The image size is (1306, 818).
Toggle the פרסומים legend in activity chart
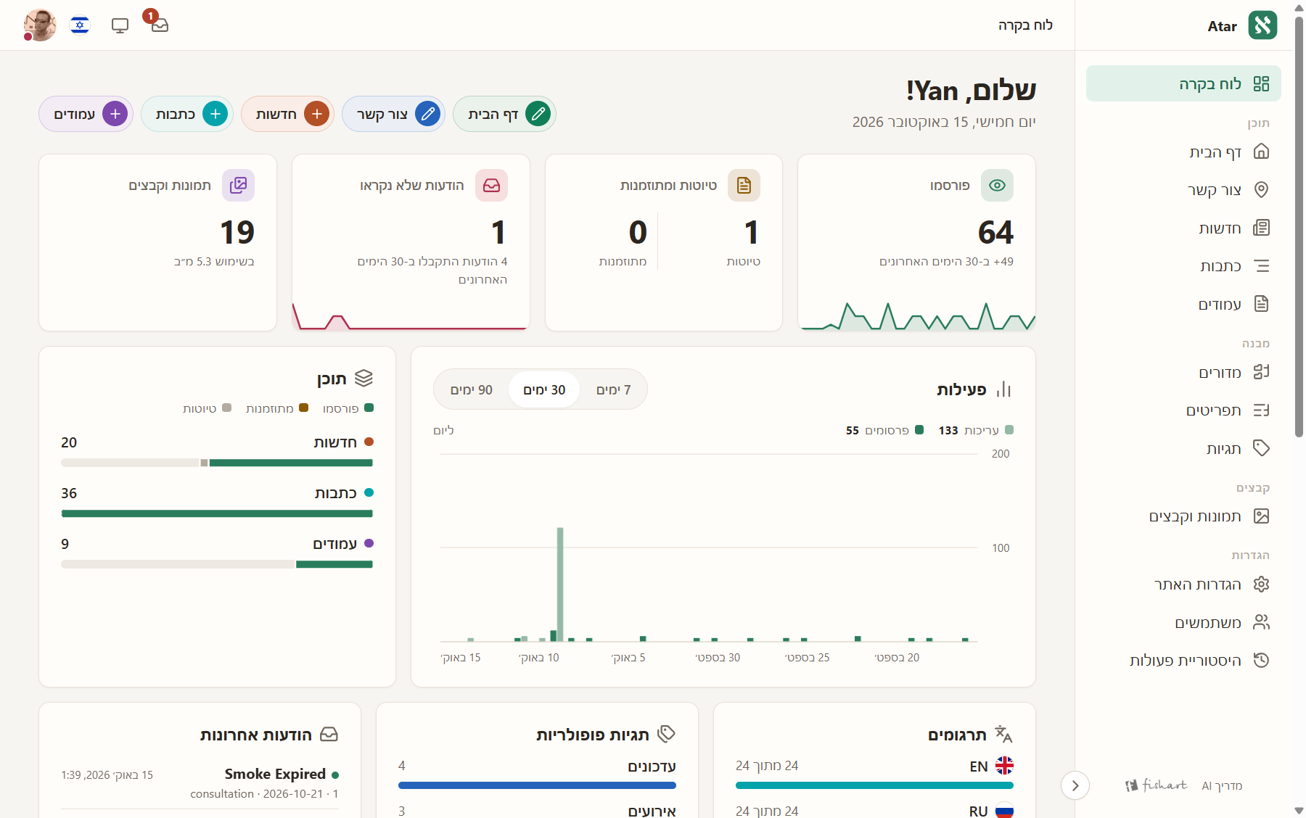[884, 430]
